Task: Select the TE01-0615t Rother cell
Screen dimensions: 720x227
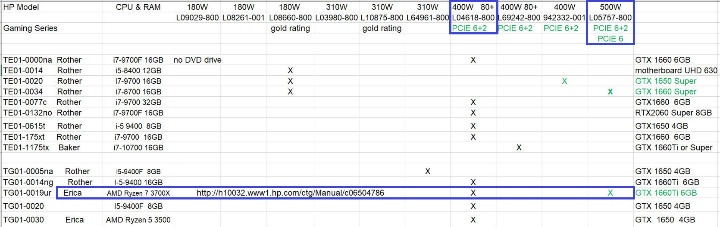Action: click(x=42, y=126)
